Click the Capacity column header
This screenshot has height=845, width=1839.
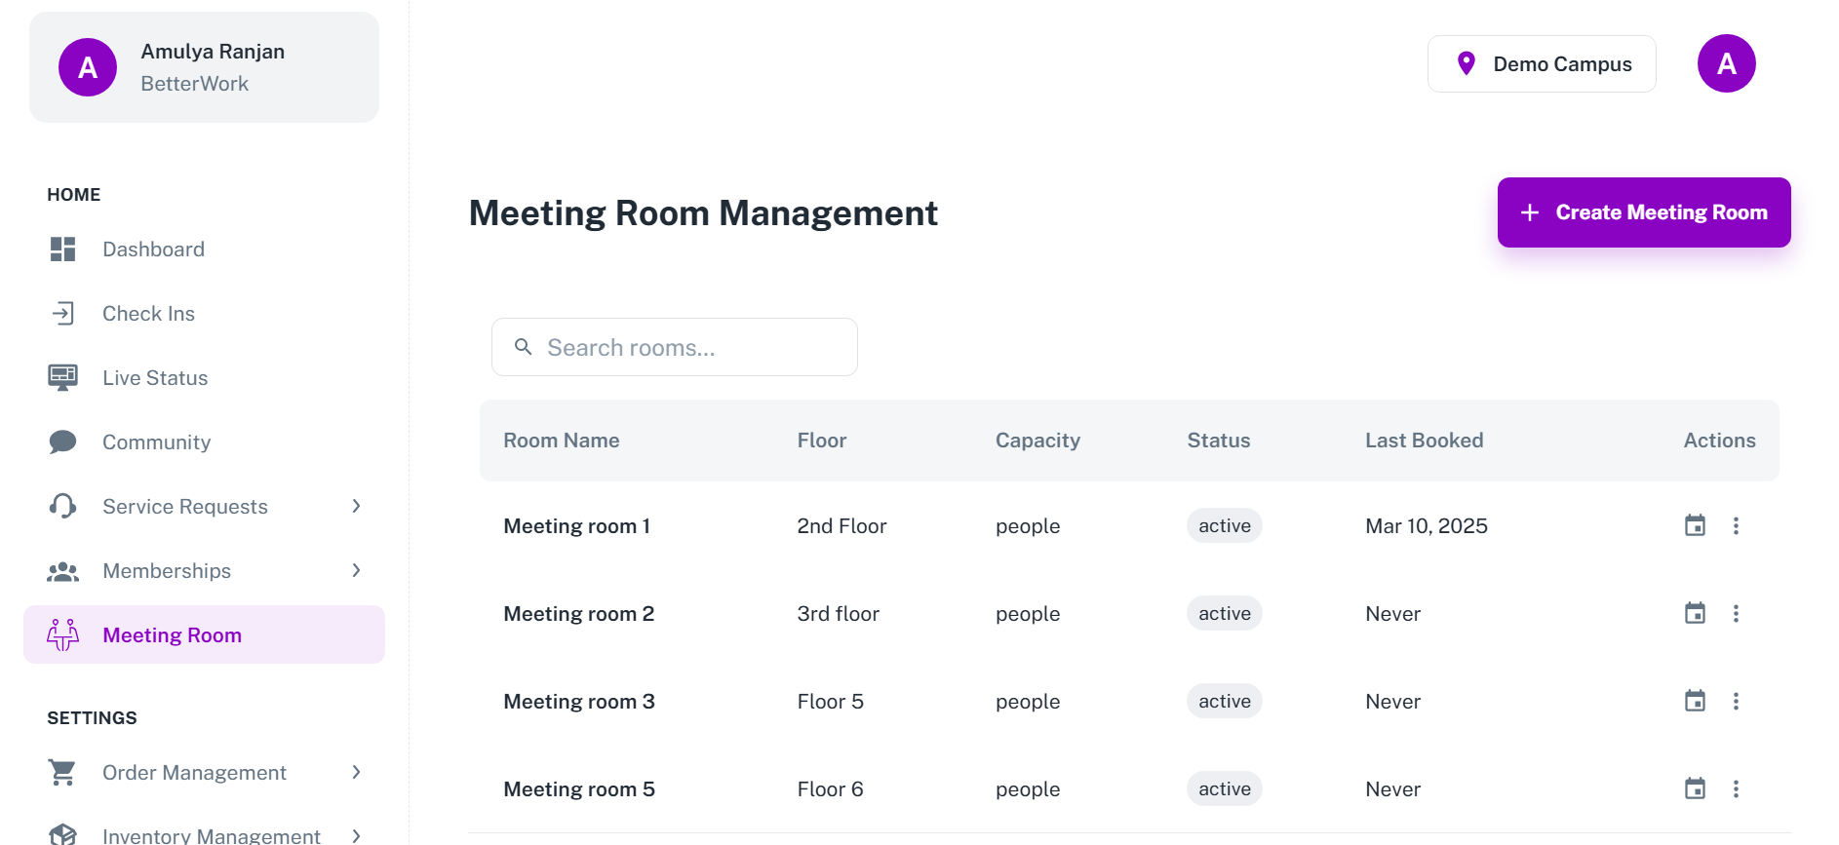pos(1037,441)
